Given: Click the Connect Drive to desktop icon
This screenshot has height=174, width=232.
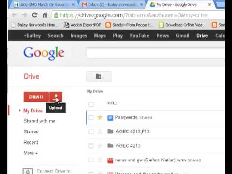Looking at the screenshot, I should coord(28,171).
